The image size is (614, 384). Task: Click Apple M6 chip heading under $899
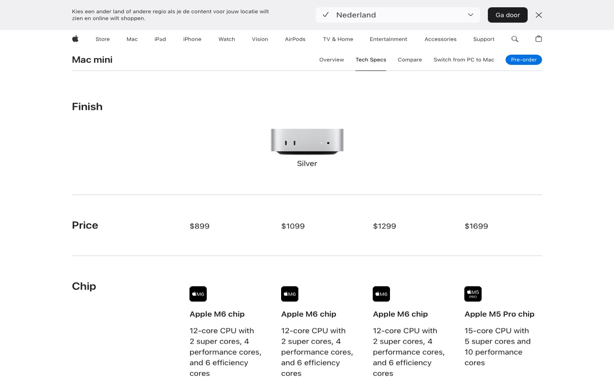tap(217, 314)
